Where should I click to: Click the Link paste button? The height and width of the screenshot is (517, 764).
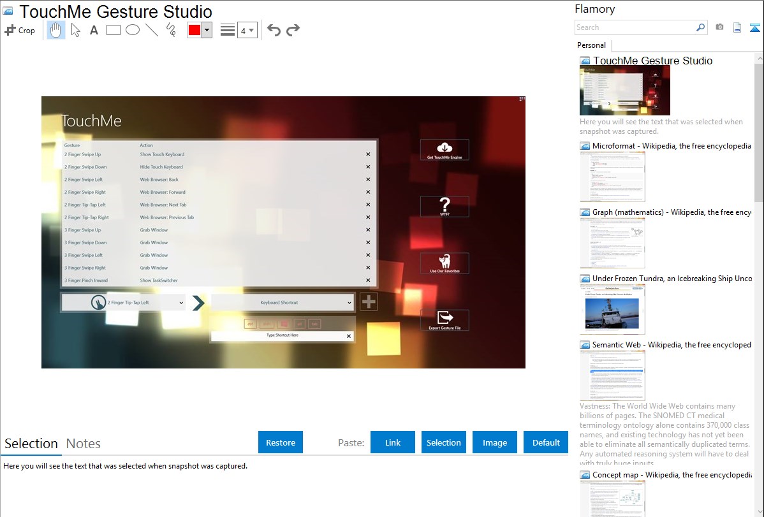(x=393, y=442)
